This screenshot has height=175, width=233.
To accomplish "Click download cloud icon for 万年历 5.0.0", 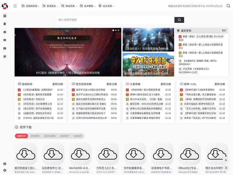I will click(107, 154).
